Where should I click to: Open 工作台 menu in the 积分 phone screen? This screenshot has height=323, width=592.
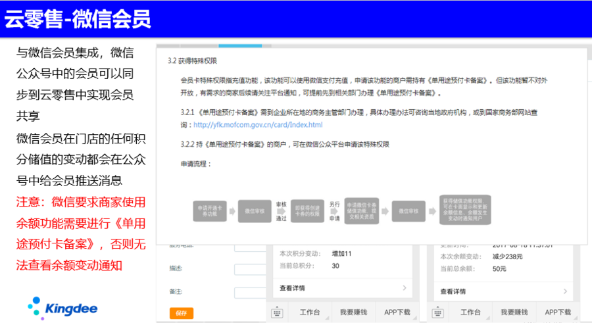tap(310, 312)
